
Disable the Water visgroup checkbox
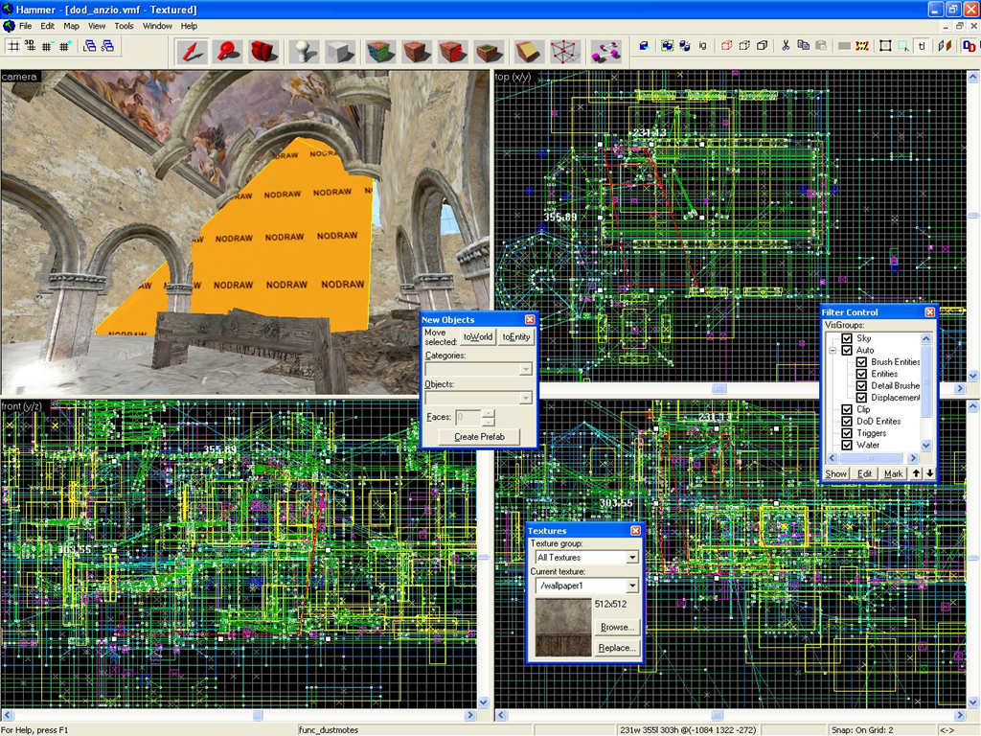[847, 445]
